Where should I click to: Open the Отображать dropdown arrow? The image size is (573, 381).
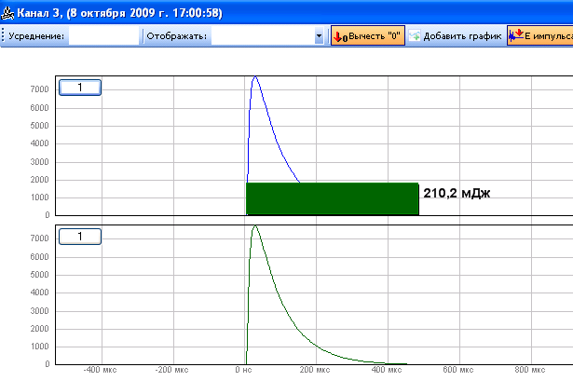pyautogui.click(x=319, y=36)
